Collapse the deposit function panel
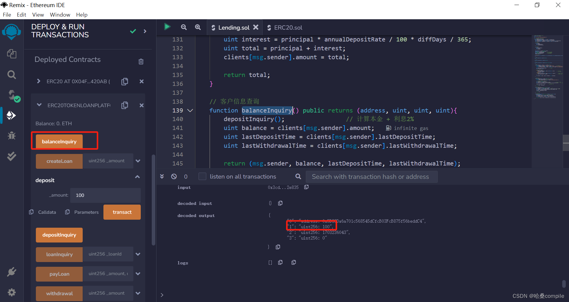Viewport: 569px width, 302px height. 138,177
